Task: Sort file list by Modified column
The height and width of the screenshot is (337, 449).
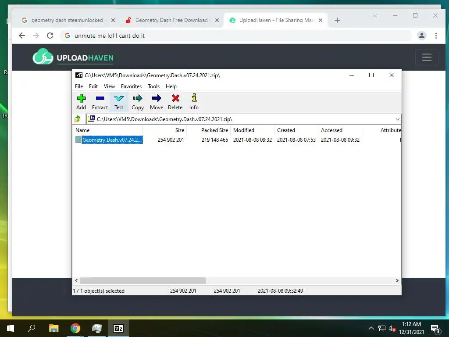Action: click(x=253, y=130)
